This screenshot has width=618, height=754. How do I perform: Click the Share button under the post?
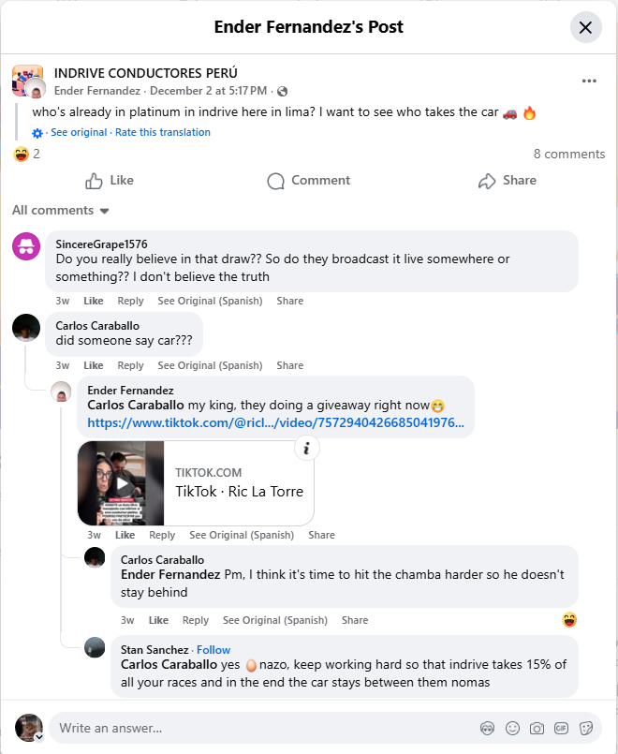(x=507, y=181)
